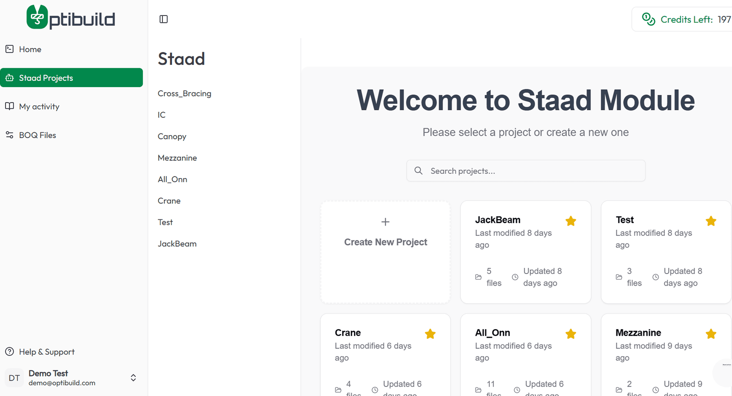Toggle the sidebar panel icon
This screenshot has width=732, height=396.
163,19
